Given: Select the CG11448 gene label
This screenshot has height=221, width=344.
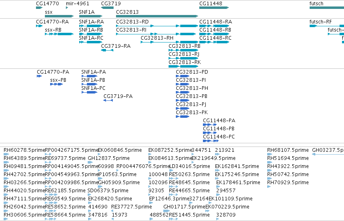Looking at the screenshot, I should tap(211, 4).
